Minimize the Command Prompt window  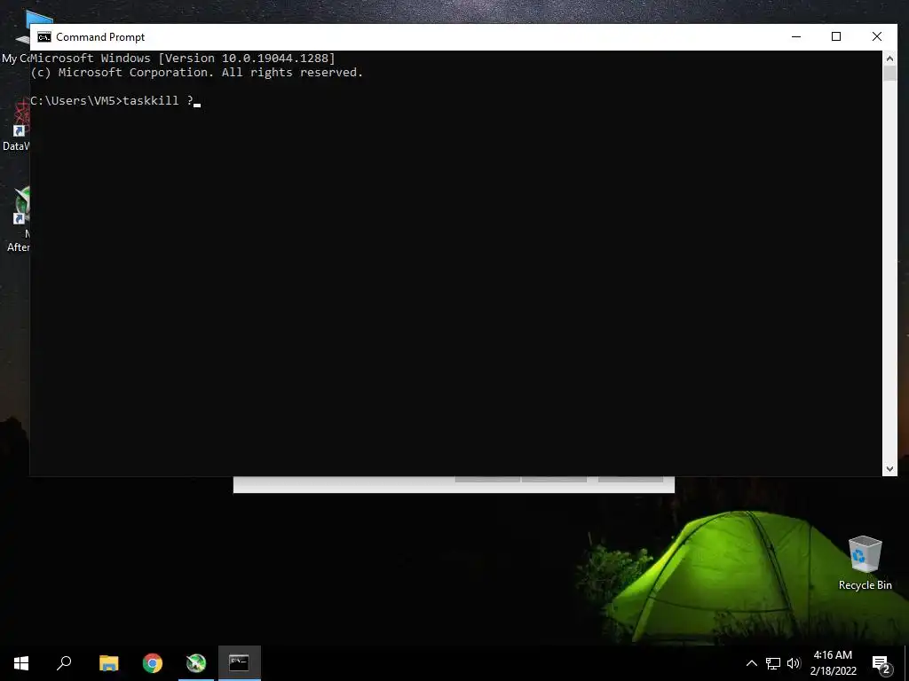click(796, 36)
